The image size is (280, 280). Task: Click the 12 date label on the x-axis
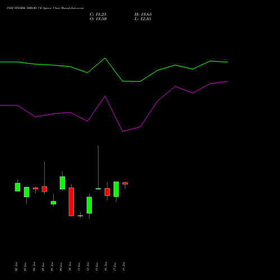88,267
